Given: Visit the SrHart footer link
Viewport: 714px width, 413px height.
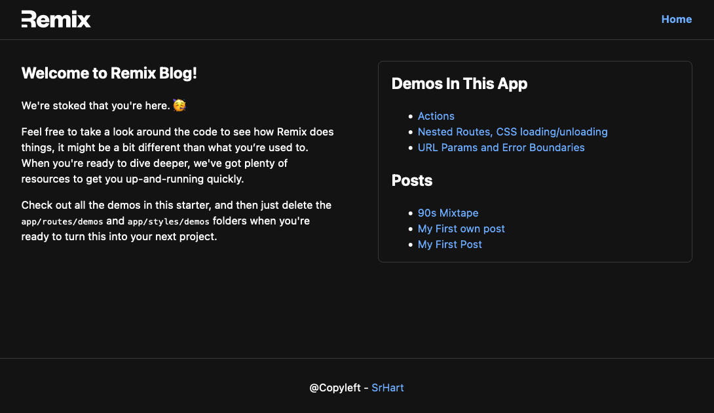Looking at the screenshot, I should click(388, 387).
